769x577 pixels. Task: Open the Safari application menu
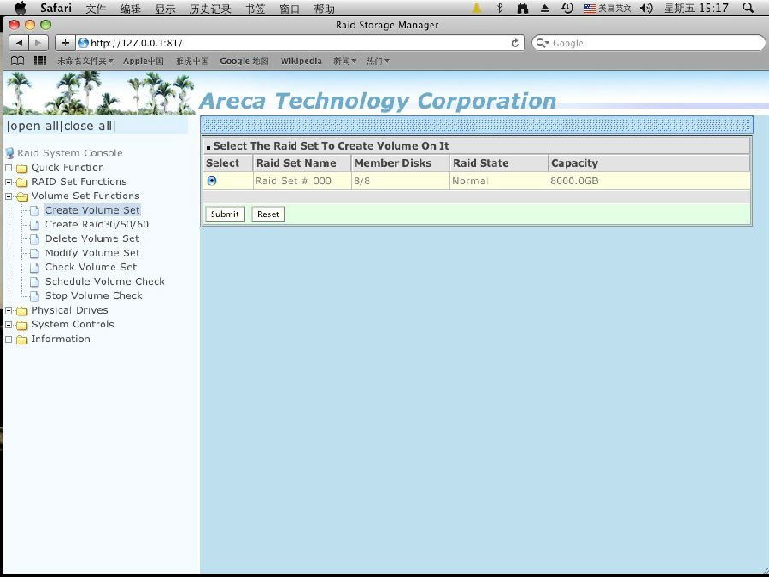tap(56, 8)
